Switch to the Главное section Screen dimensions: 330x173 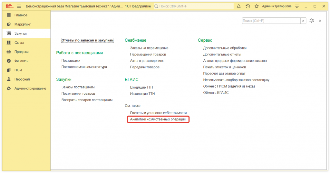click(x=21, y=15)
